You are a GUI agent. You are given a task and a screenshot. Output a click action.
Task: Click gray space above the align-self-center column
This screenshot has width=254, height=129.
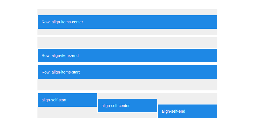click(127, 96)
